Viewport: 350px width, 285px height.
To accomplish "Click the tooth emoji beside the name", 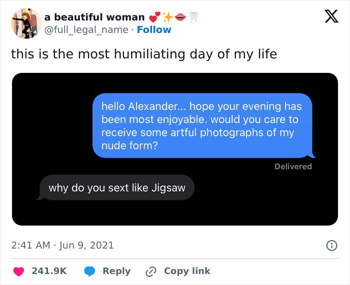I will coord(194,17).
